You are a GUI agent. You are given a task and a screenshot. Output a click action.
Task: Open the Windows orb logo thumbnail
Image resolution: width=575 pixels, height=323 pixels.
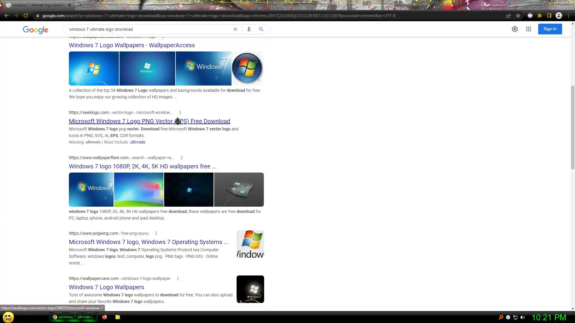[x=247, y=68]
